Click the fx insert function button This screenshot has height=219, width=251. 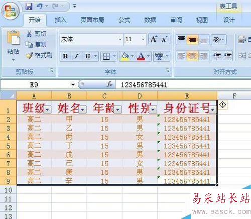[x=109, y=84]
